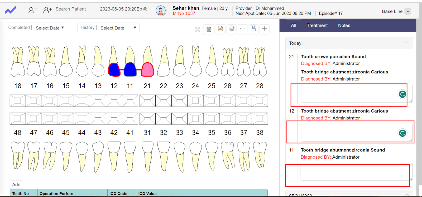Image resolution: width=422 pixels, height=197 pixels.
Task: Click the Provider Dr Mohammed text
Action: (x=260, y=8)
